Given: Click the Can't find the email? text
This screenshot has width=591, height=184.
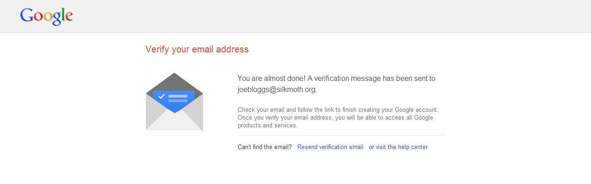Looking at the screenshot, I should [x=265, y=147].
